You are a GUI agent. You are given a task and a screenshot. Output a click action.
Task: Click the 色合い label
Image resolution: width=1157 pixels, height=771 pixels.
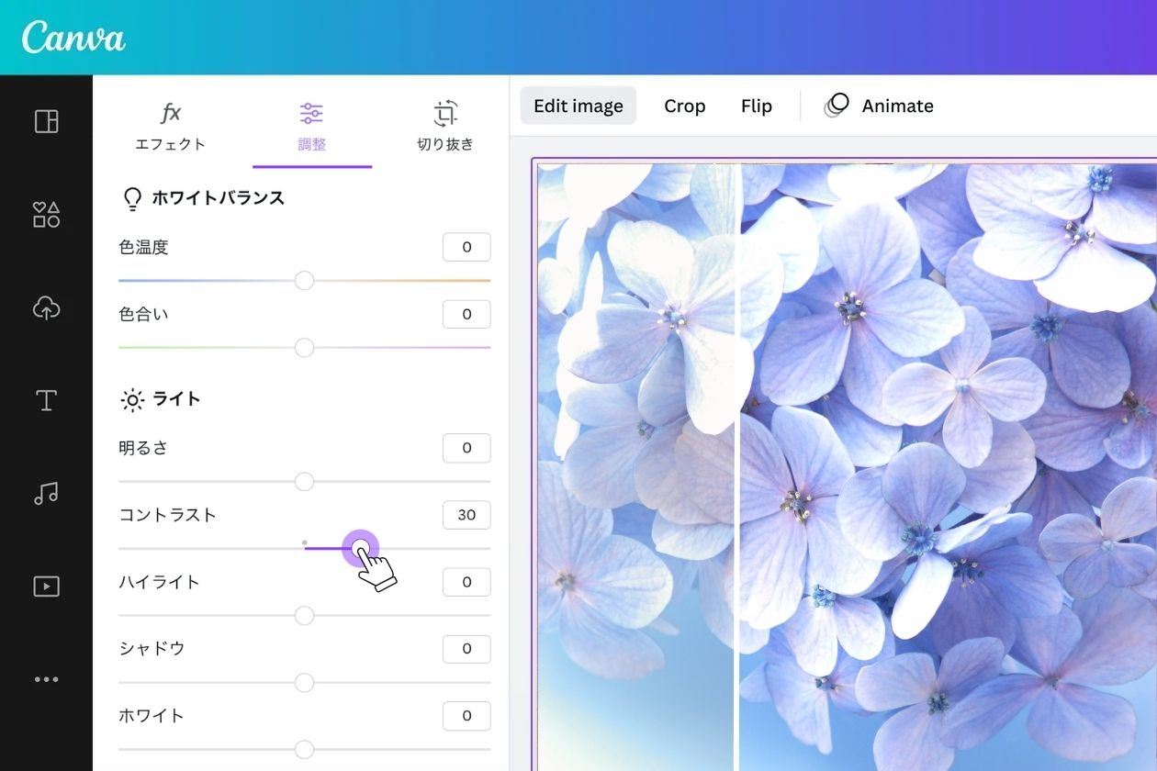pyautogui.click(x=143, y=314)
